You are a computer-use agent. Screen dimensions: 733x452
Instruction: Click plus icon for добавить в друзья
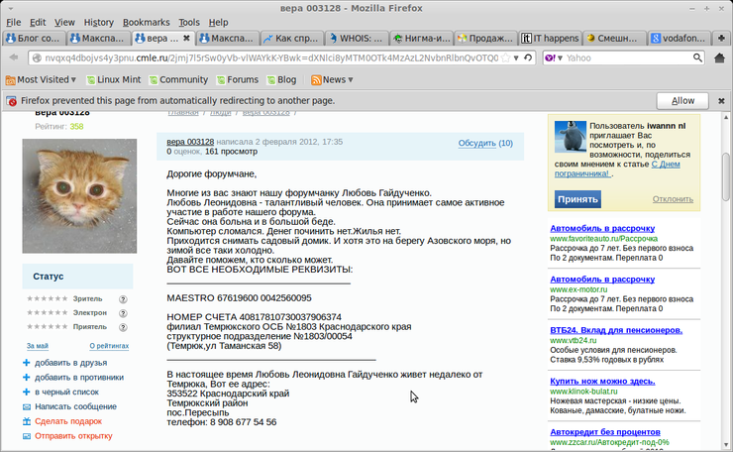pyautogui.click(x=26, y=363)
